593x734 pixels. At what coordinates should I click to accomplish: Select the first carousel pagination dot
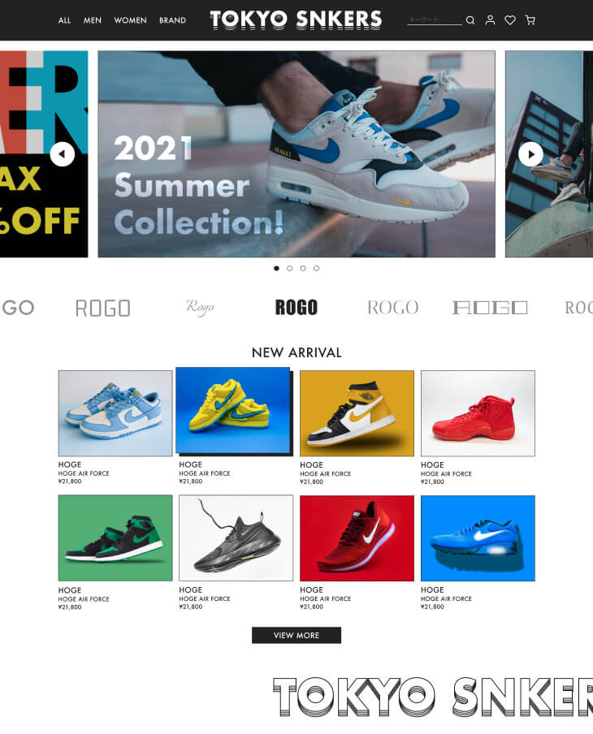[276, 268]
